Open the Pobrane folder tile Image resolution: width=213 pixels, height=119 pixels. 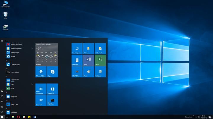[x=88, y=49]
